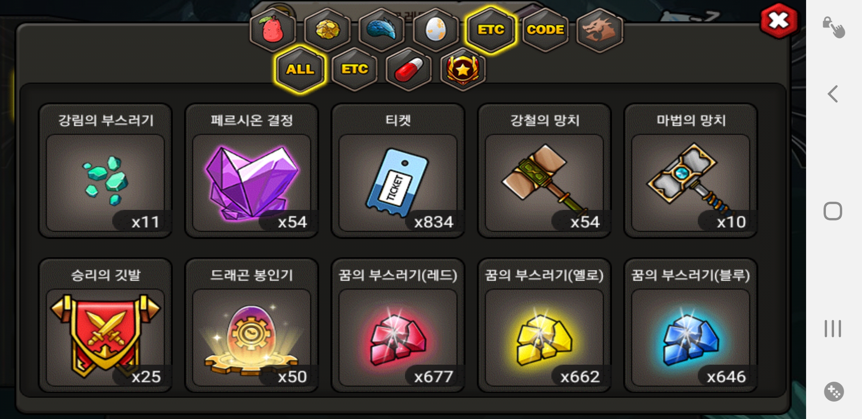Select the top-row ETC category tab

[x=491, y=29]
